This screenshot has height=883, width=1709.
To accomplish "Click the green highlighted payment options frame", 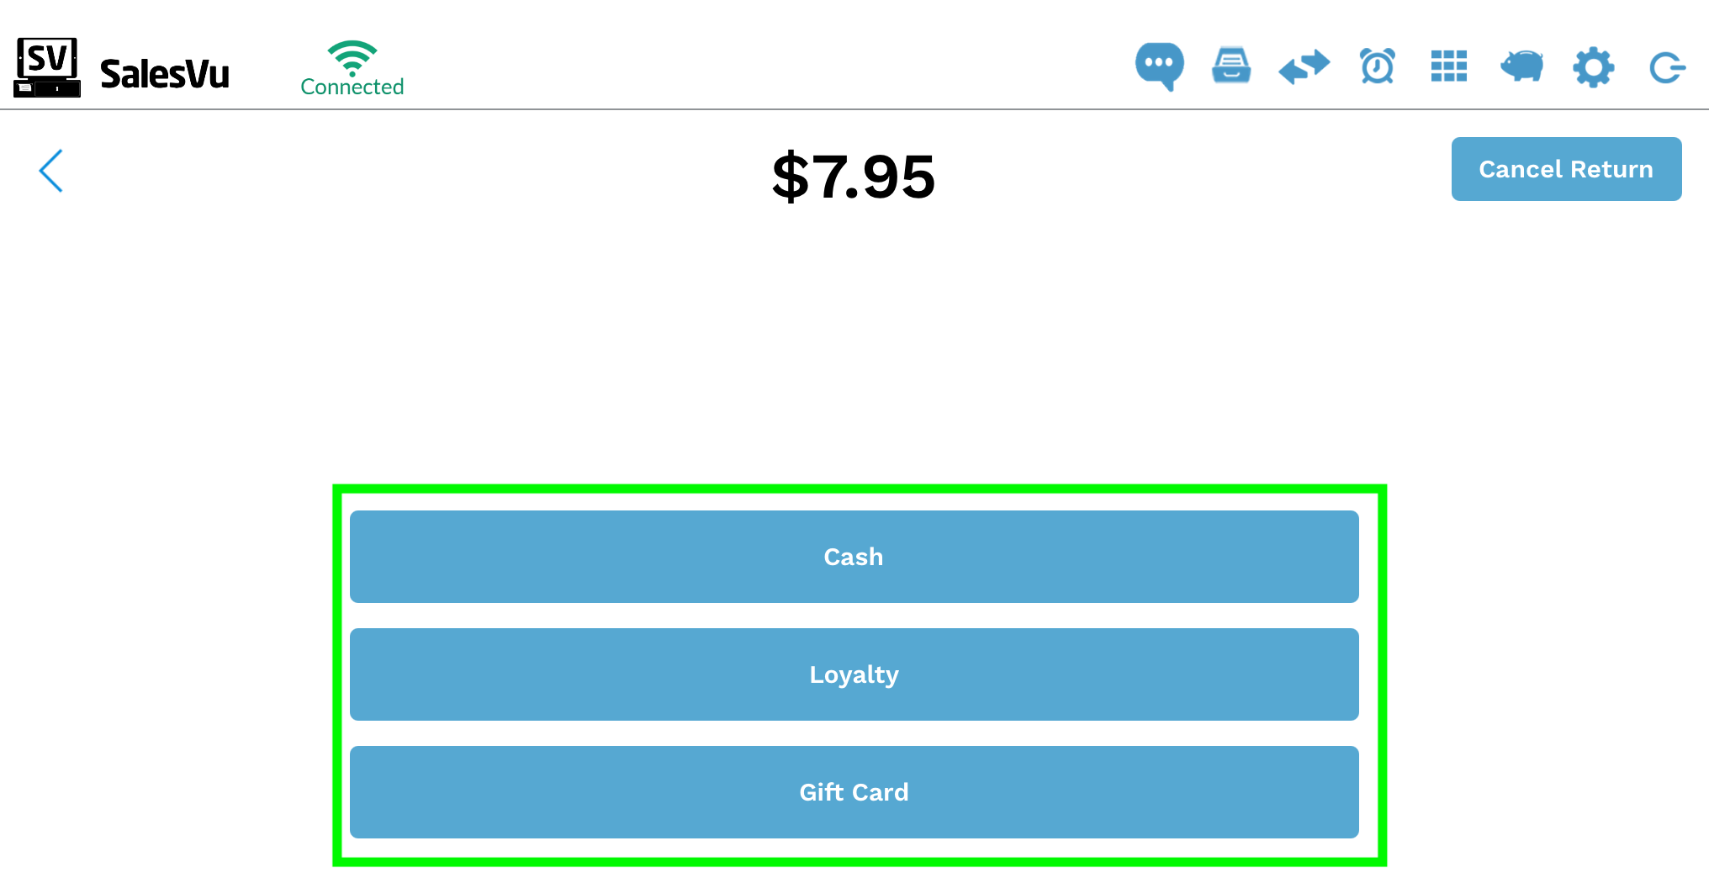I will [860, 675].
